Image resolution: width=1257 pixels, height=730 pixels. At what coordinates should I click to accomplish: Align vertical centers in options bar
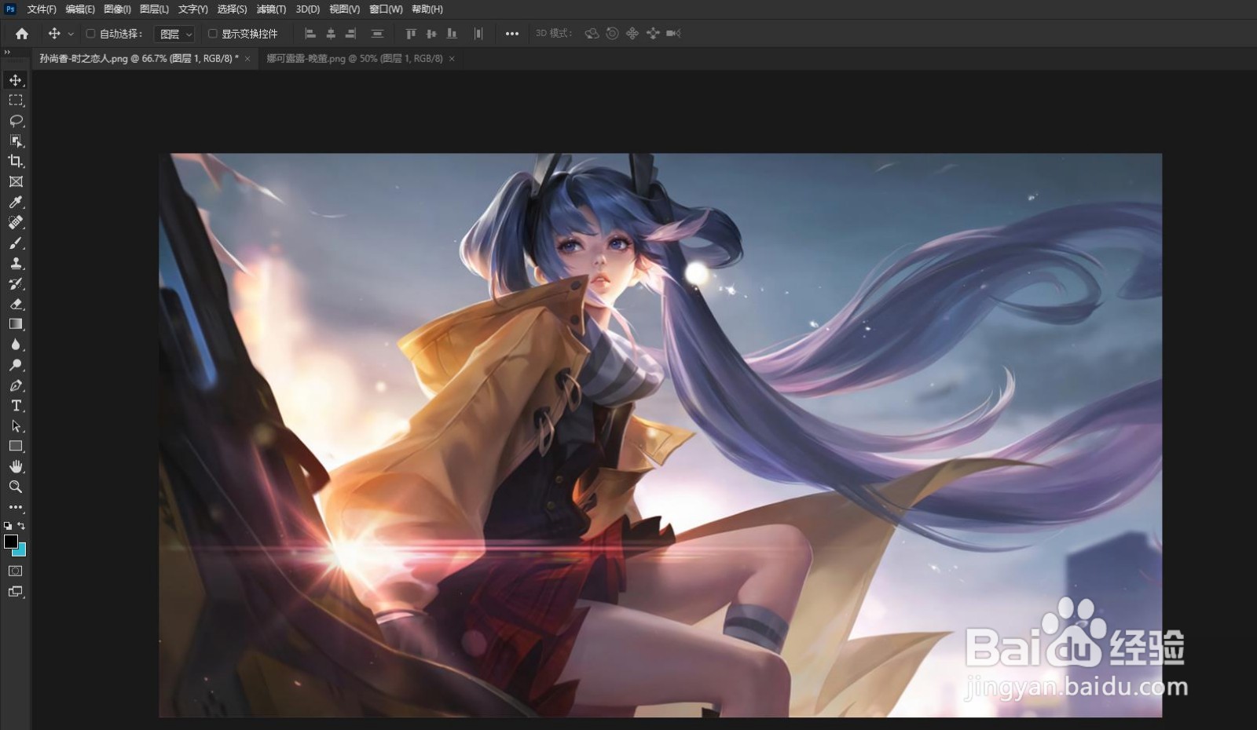(x=431, y=34)
